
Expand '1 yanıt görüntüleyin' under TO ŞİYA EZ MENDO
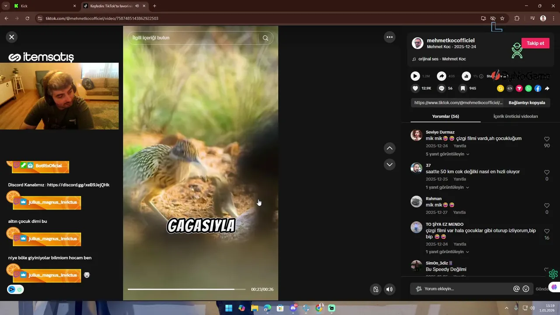[448, 252]
